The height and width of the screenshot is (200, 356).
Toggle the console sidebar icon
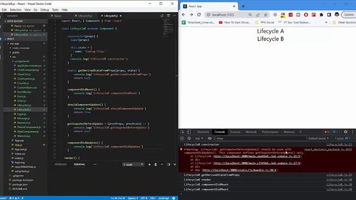point(182,138)
